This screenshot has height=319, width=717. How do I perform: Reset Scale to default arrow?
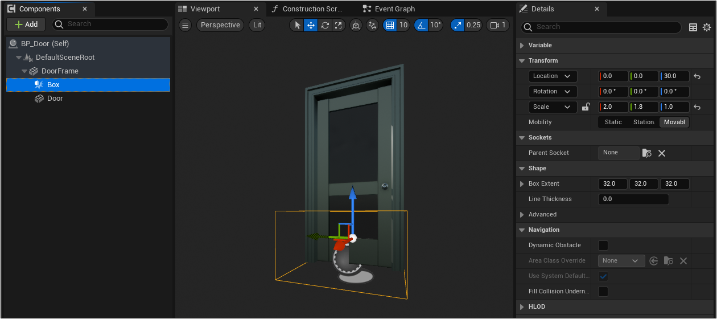pyautogui.click(x=697, y=107)
